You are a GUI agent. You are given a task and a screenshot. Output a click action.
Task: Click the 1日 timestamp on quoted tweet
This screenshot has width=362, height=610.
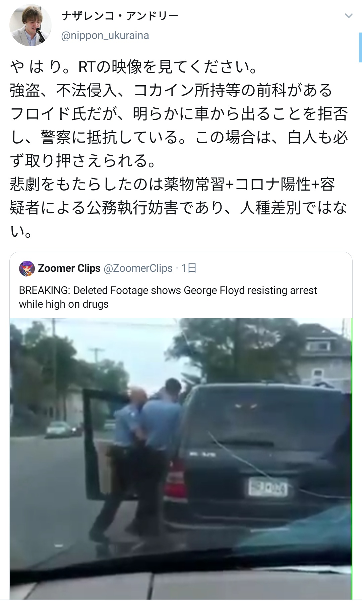(189, 268)
